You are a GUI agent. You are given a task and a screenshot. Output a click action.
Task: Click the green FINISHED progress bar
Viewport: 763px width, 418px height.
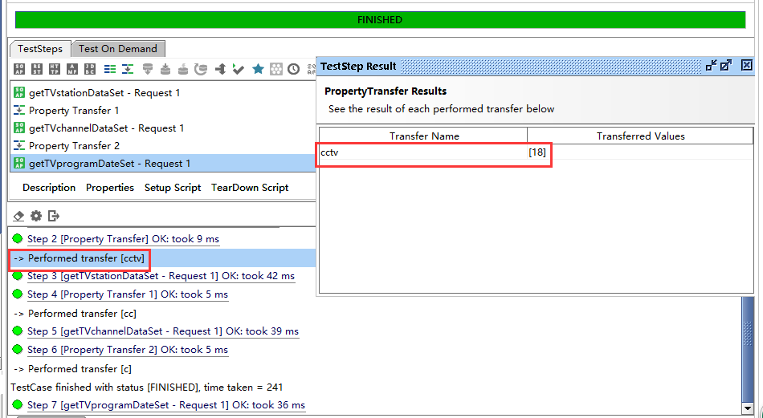[380, 20]
